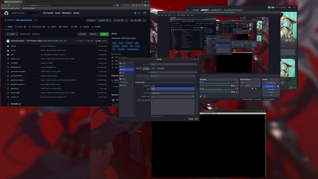The image size is (318, 179).
Task: Open the STORE tab in Steam
Action: click(x=196, y=10)
